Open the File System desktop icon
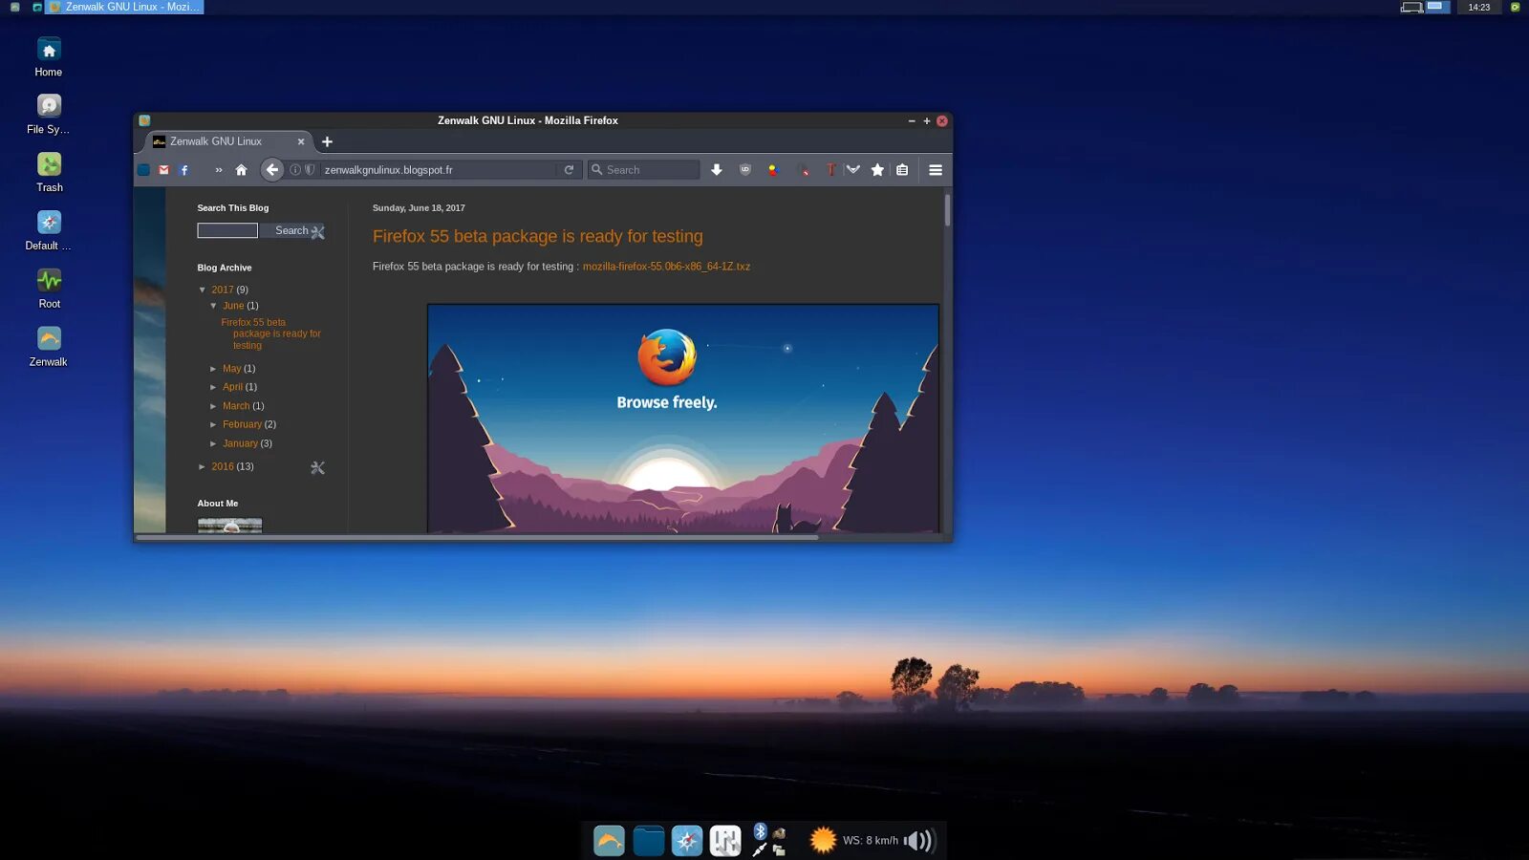 49,114
